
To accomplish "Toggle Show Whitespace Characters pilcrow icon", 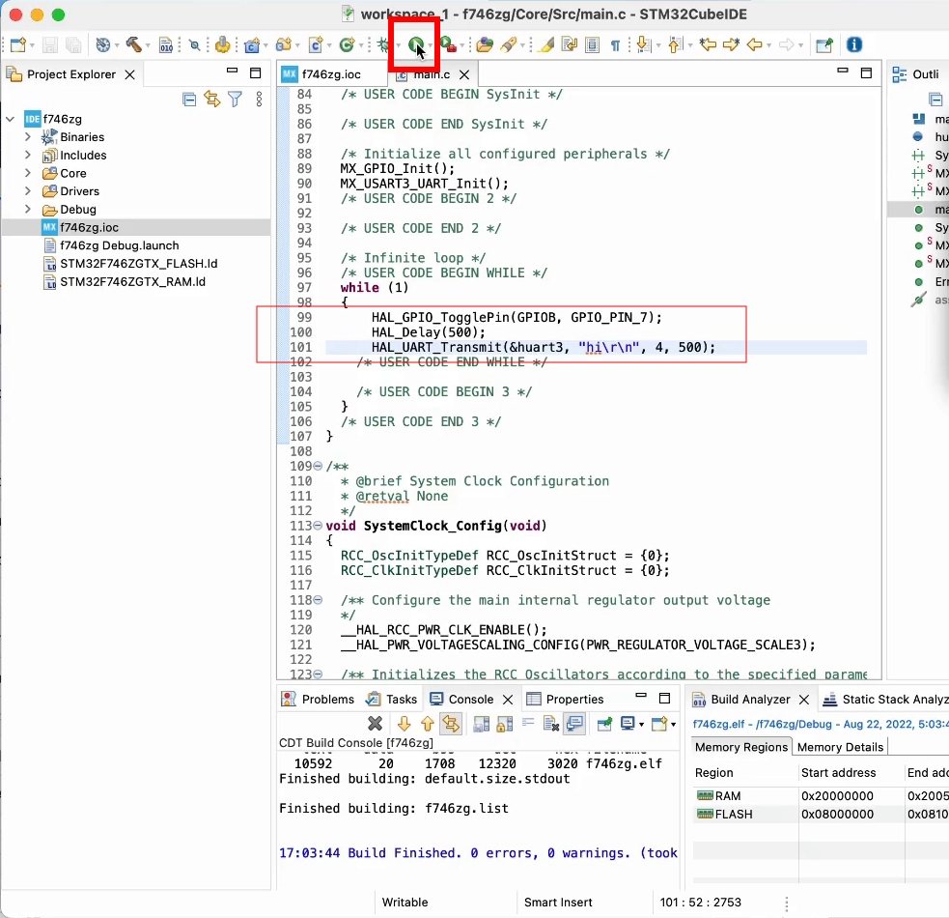I will 615,44.
